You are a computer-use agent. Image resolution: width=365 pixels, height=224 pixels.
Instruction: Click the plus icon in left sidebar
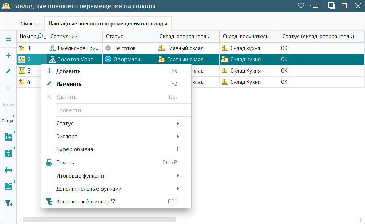(x=8, y=56)
